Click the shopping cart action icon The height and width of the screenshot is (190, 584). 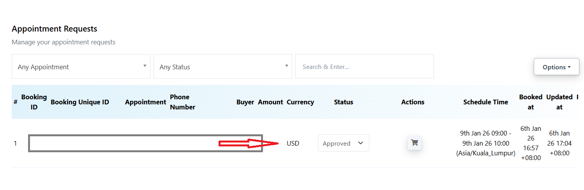(x=414, y=143)
